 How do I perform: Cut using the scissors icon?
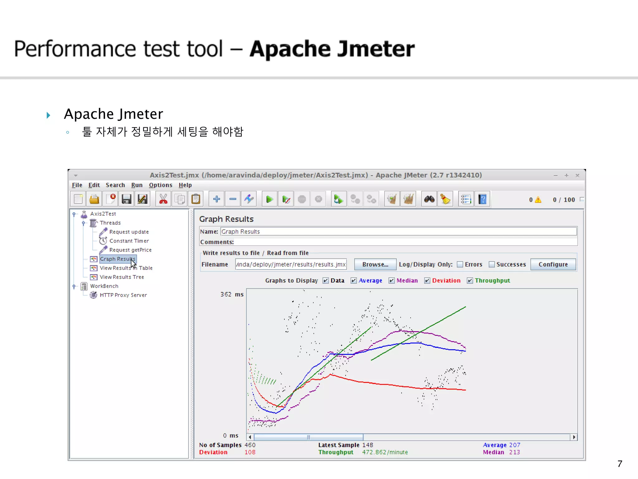(163, 199)
